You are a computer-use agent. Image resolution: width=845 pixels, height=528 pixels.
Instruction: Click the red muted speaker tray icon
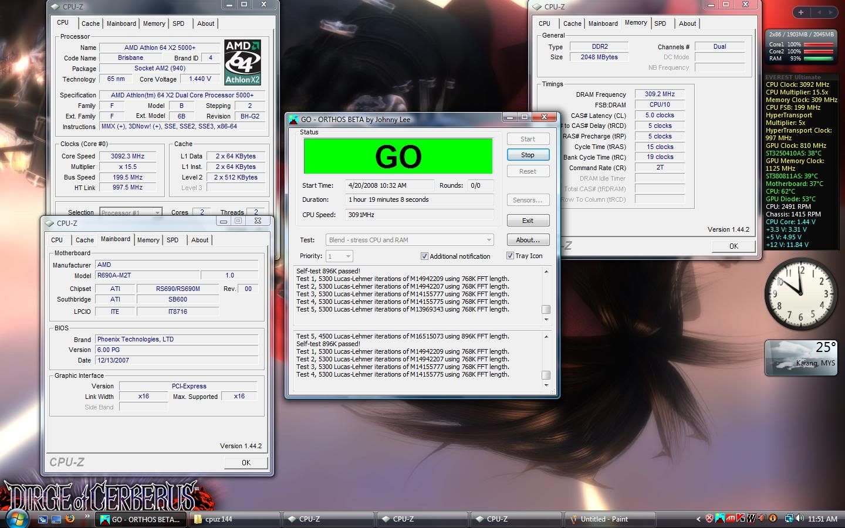pos(762,519)
